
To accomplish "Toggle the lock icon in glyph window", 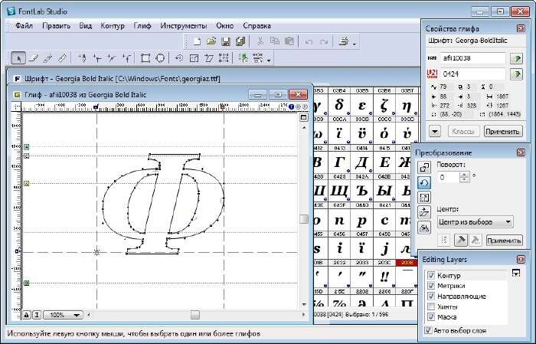I will [27, 315].
